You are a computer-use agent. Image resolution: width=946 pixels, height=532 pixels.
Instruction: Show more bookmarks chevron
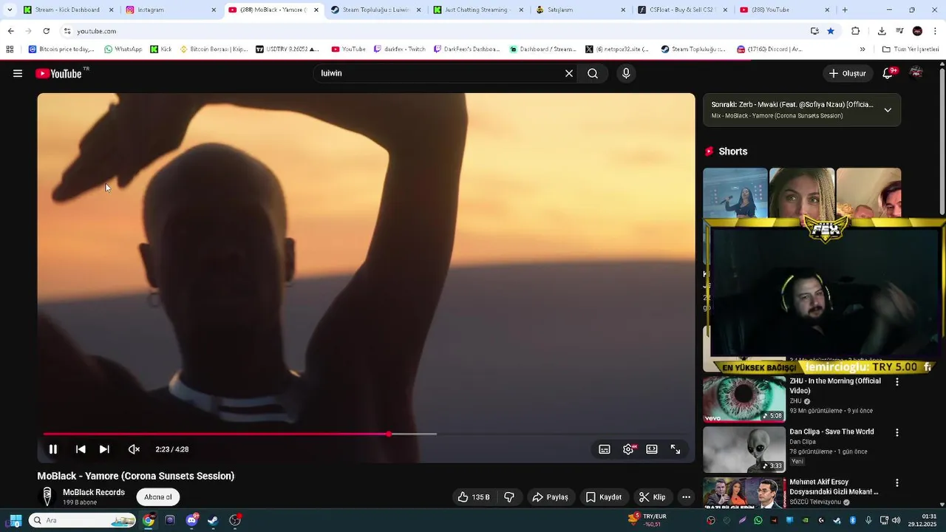pyautogui.click(x=862, y=50)
